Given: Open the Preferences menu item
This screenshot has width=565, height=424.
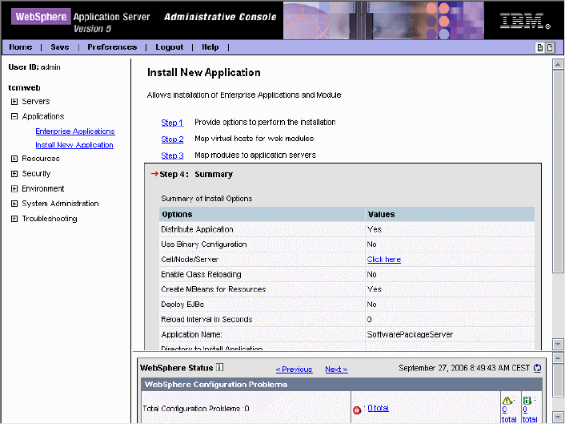Looking at the screenshot, I should click(x=112, y=47).
